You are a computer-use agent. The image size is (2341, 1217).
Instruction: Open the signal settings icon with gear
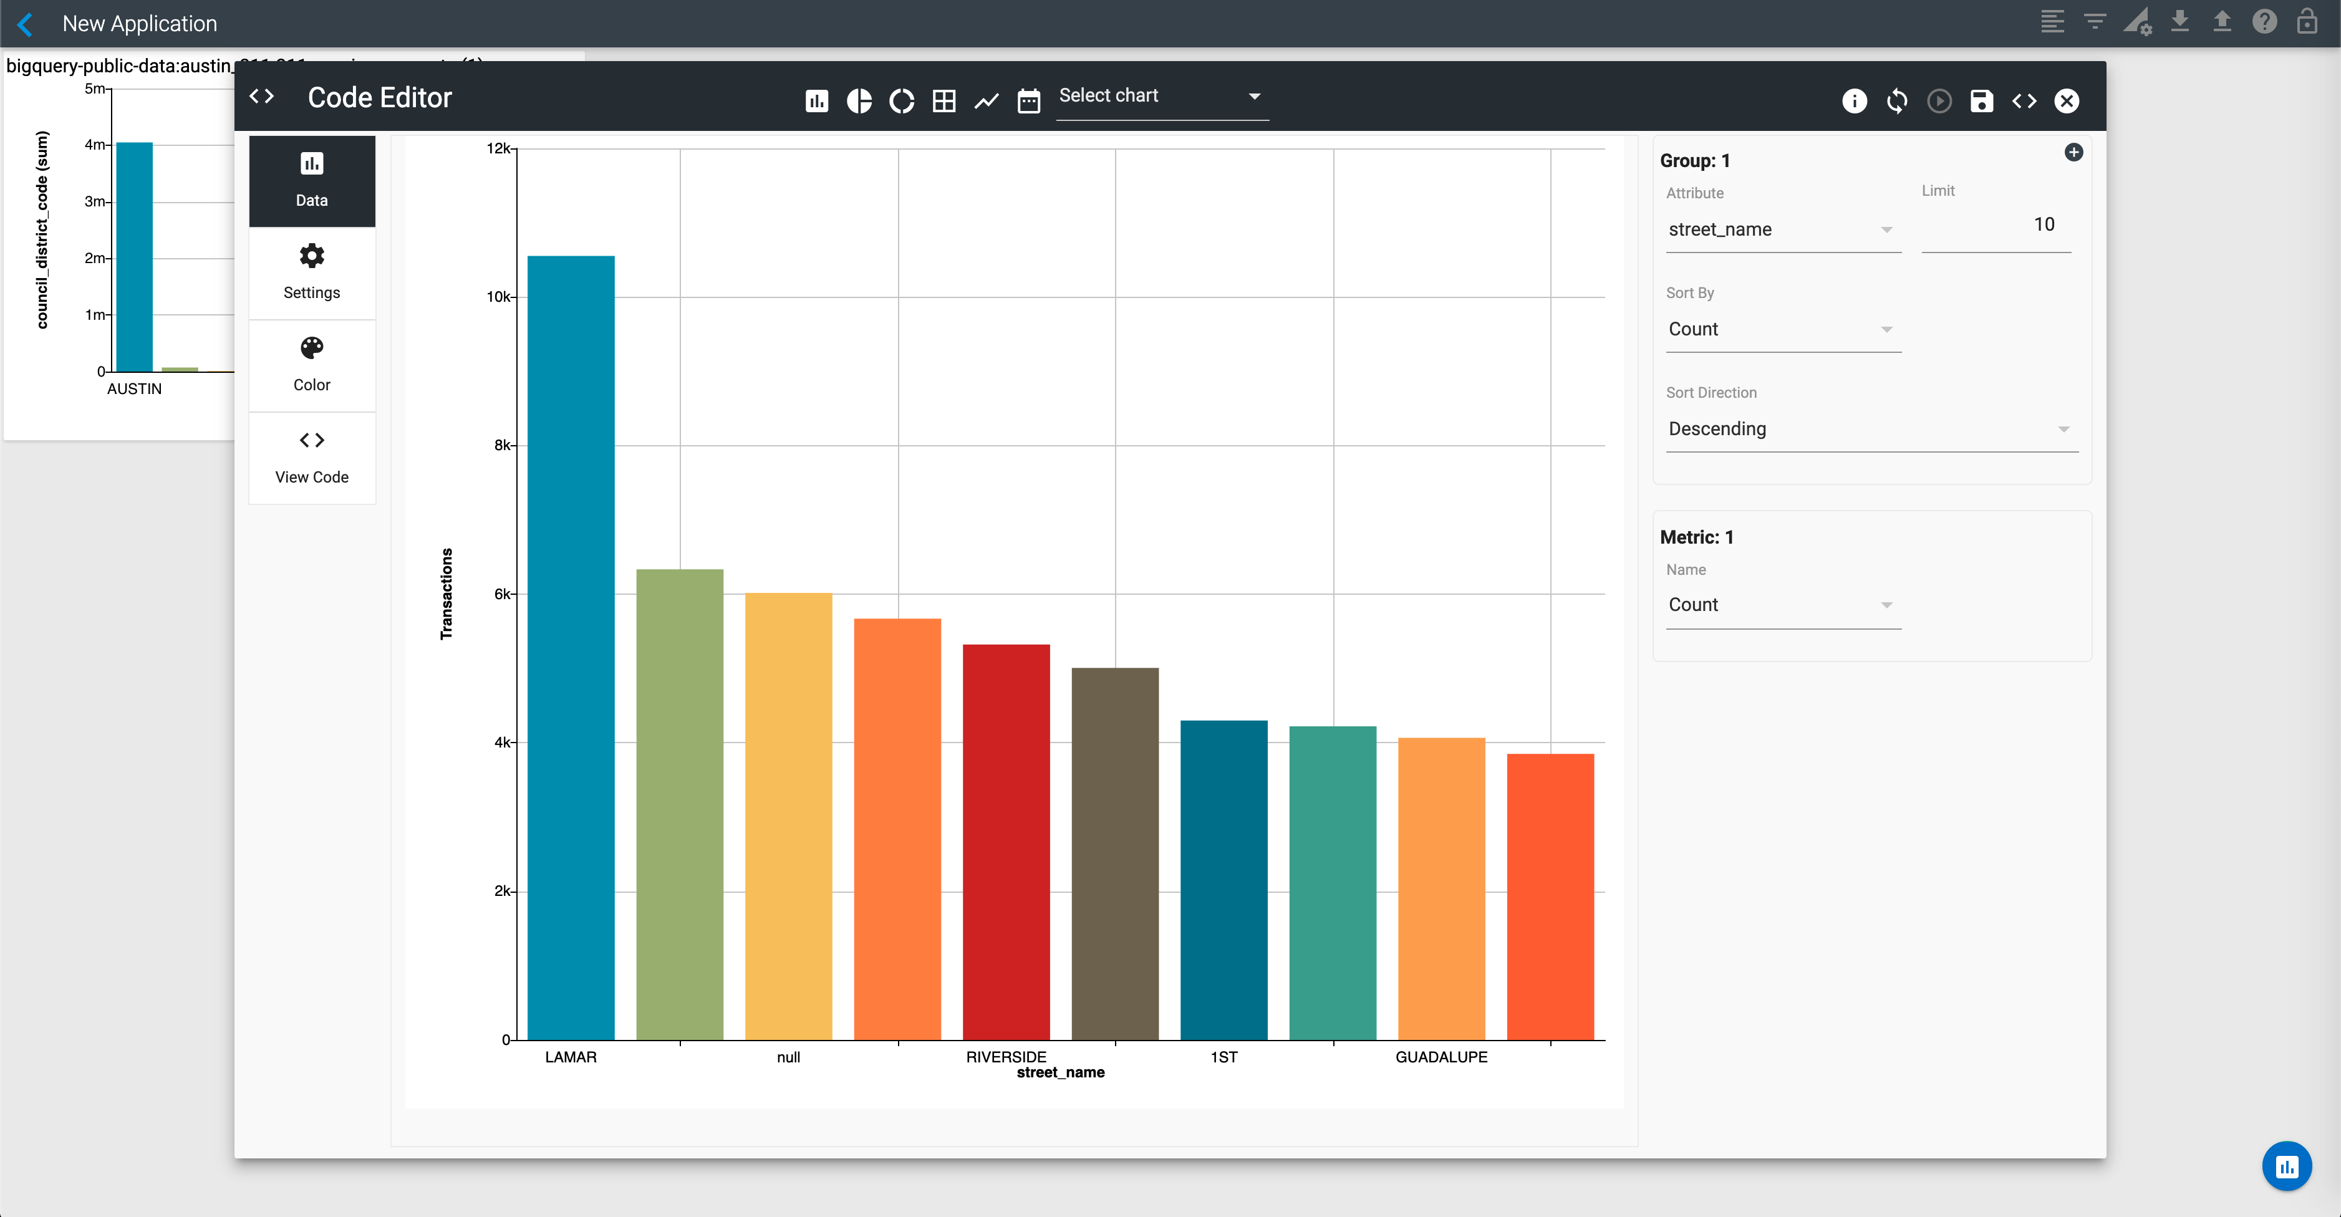2138,22
